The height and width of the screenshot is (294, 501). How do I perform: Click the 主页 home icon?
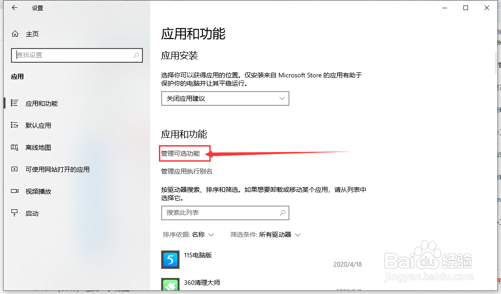point(14,33)
